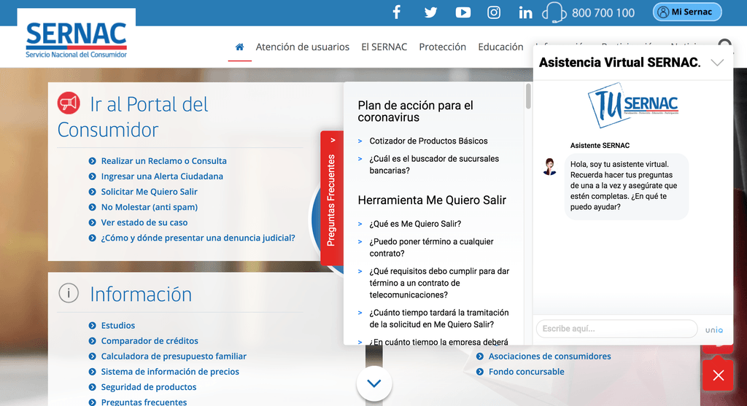Screen dimensions: 747x406
Task: Click the Información circle icon
Action: click(x=69, y=293)
